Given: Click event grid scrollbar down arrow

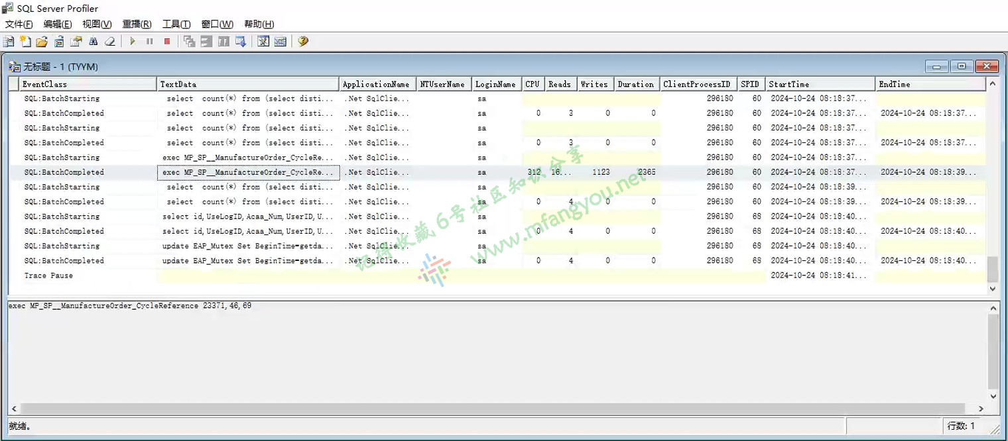Looking at the screenshot, I should (x=993, y=289).
